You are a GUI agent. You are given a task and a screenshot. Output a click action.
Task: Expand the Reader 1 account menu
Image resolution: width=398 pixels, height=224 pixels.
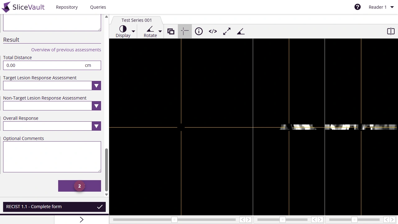381,7
